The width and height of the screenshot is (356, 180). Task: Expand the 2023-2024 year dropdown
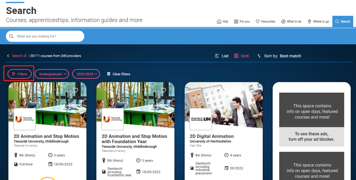tap(86, 74)
